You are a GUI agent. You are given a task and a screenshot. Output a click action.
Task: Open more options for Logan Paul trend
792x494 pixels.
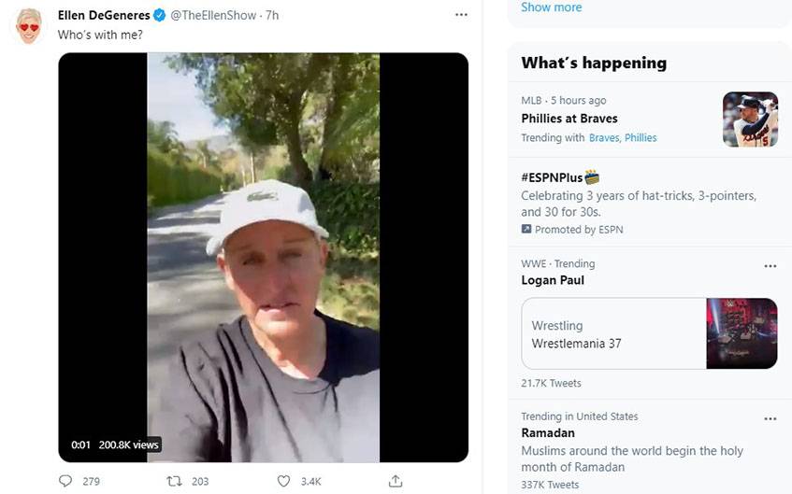click(x=770, y=266)
